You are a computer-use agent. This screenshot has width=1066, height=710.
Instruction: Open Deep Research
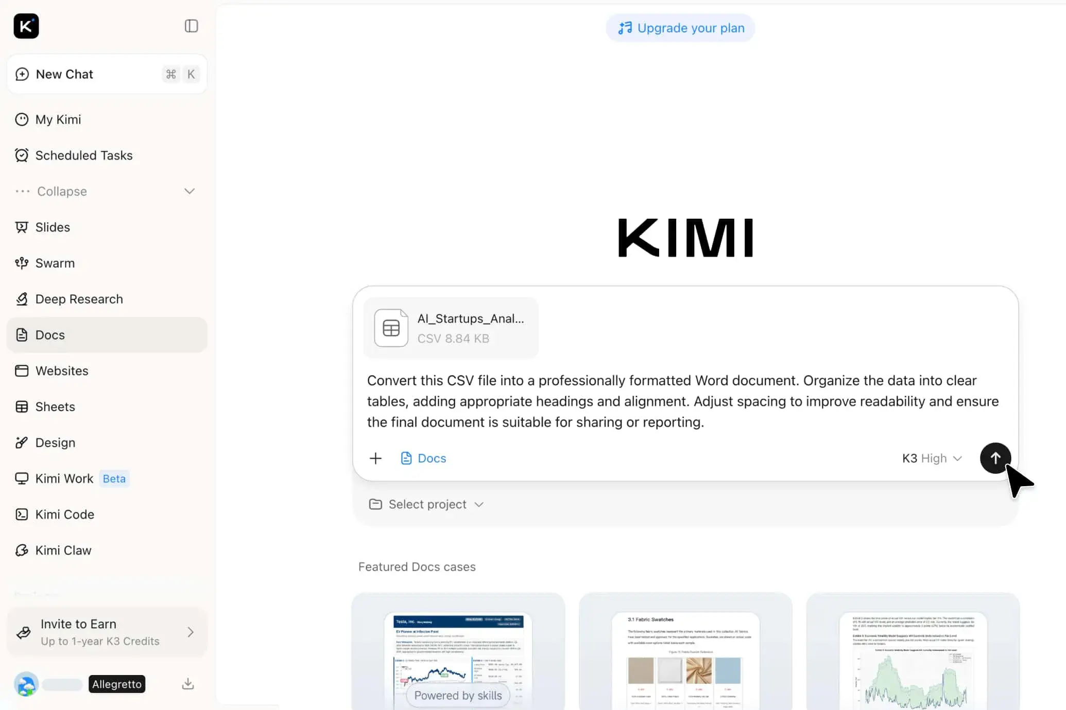pyautogui.click(x=107, y=299)
